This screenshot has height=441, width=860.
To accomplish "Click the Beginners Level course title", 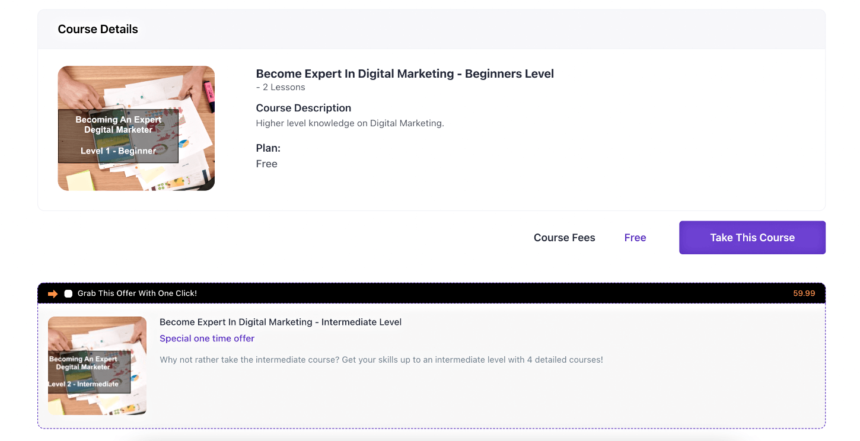I will [405, 73].
